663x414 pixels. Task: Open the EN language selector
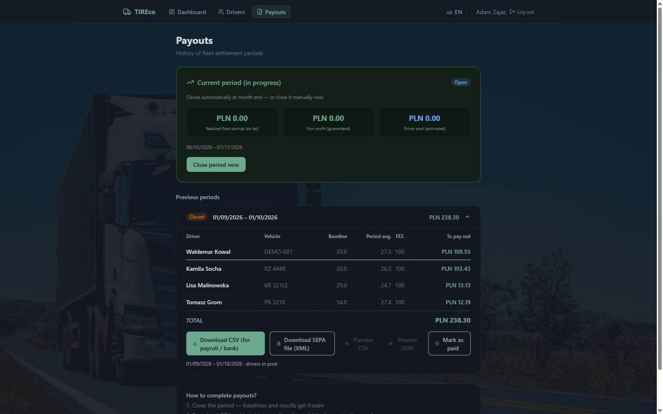(457, 12)
